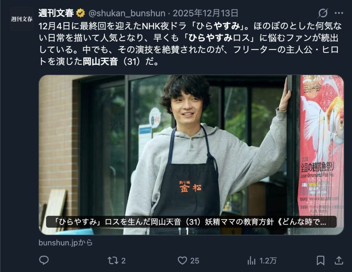
Task: Open the 週刊文春 profile avatar
Action: click(x=22, y=19)
